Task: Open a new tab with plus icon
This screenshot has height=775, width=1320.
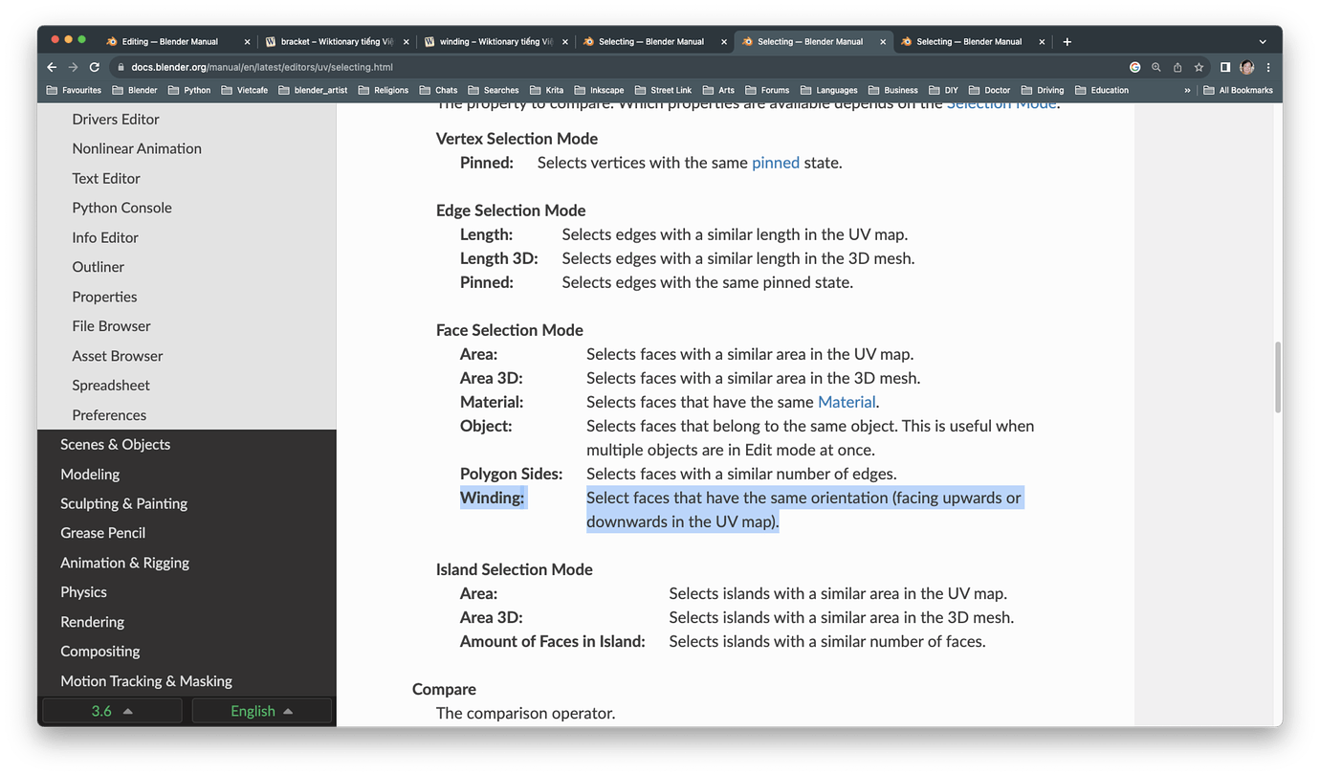Action: (x=1067, y=41)
